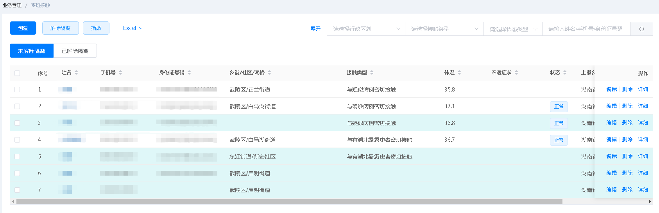
Task: Open 请选择接触类型 dropdown
Action: [444, 29]
